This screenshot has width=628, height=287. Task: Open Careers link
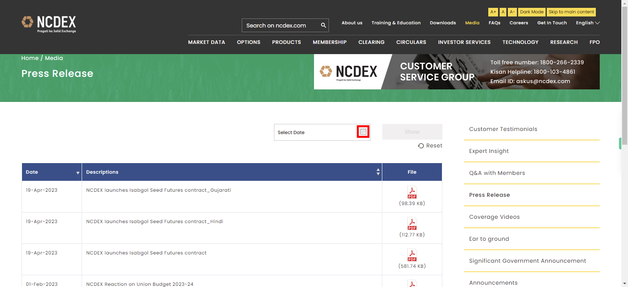[x=519, y=23]
